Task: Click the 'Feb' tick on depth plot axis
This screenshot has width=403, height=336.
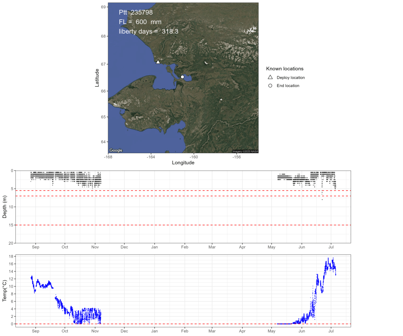Action: [x=185, y=247]
